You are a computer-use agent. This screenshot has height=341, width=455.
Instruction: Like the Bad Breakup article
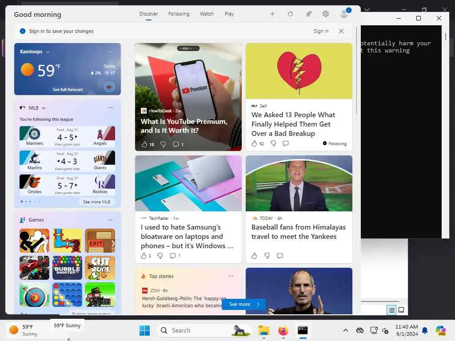click(x=254, y=143)
